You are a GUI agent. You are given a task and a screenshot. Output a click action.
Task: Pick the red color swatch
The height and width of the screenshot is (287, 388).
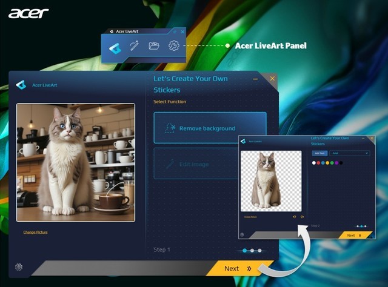[x=318, y=163]
